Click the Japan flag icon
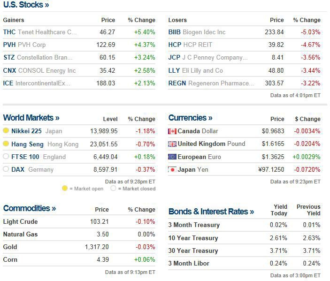Image resolution: width=330 pixels, height=281 pixels. pyautogui.click(x=172, y=169)
